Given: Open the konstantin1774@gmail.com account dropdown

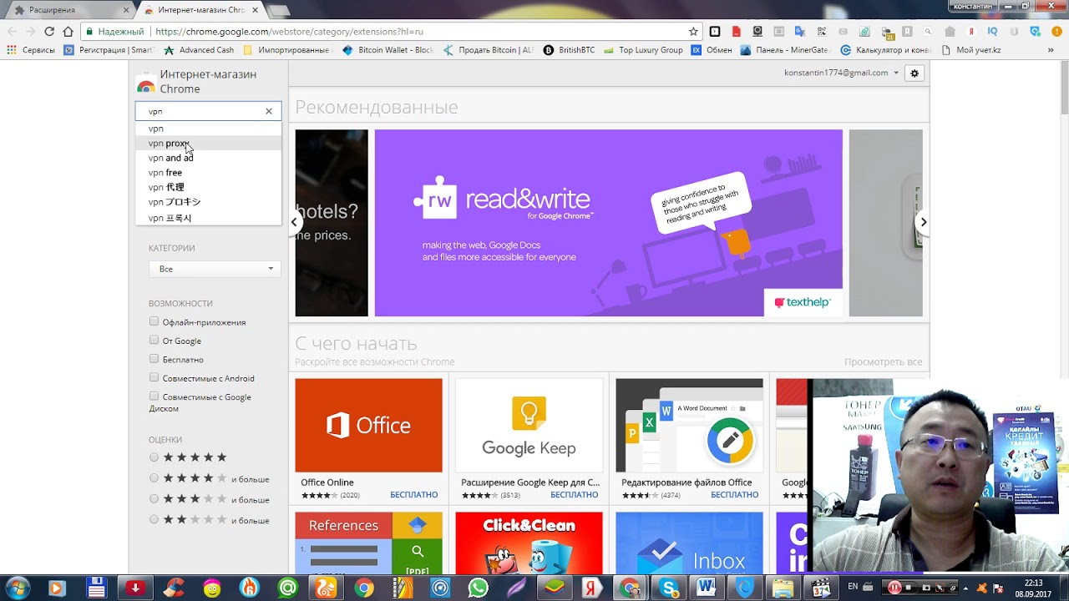Looking at the screenshot, I should [x=841, y=73].
